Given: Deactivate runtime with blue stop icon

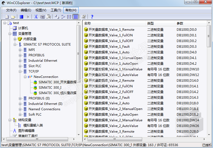Looking at the screenshot, I should pos(22,17).
